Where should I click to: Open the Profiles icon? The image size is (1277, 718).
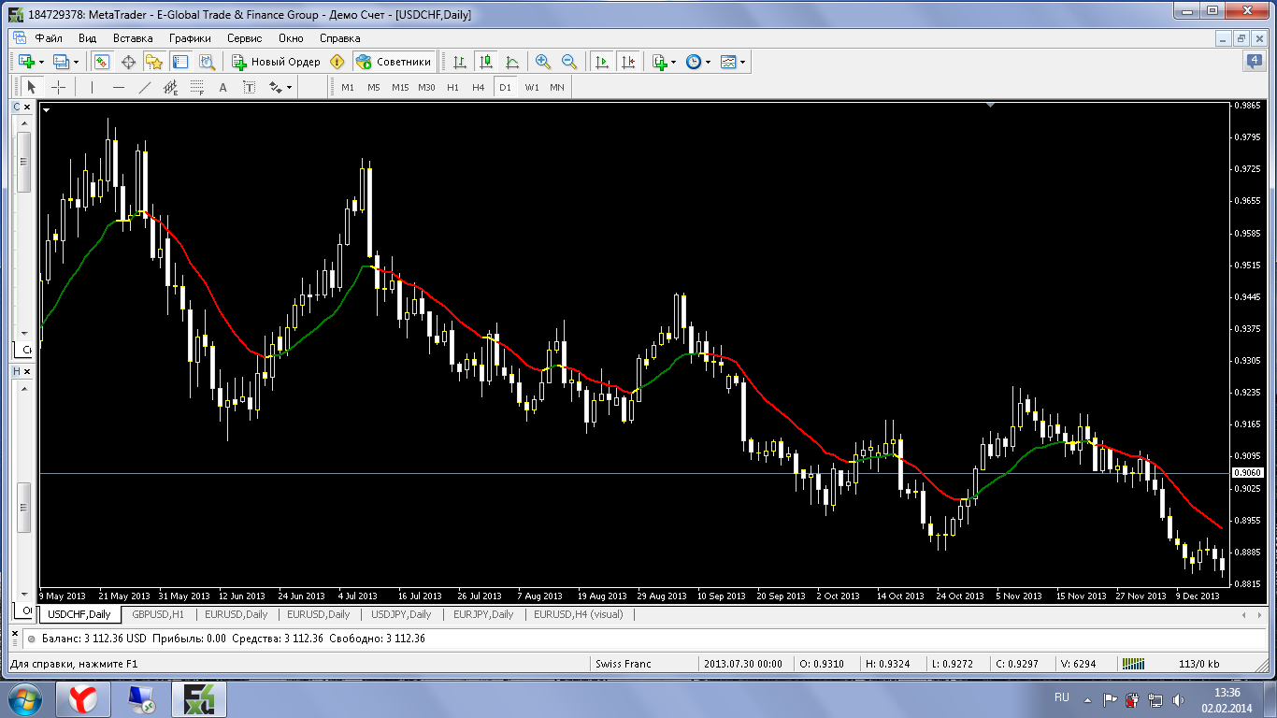[61, 62]
